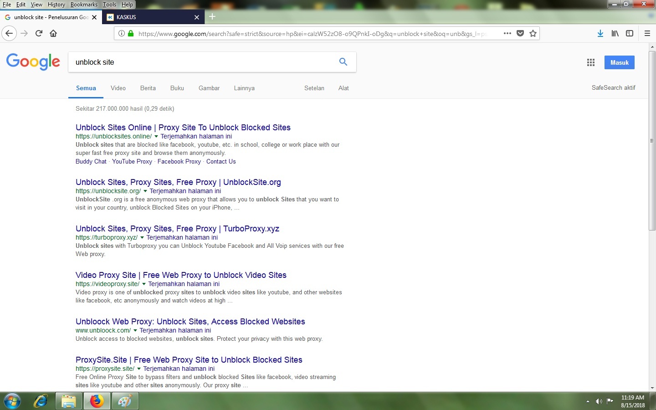Image resolution: width=656 pixels, height=410 pixels.
Task: Open Paint icon in taskbar
Action: pyautogui.click(x=125, y=401)
